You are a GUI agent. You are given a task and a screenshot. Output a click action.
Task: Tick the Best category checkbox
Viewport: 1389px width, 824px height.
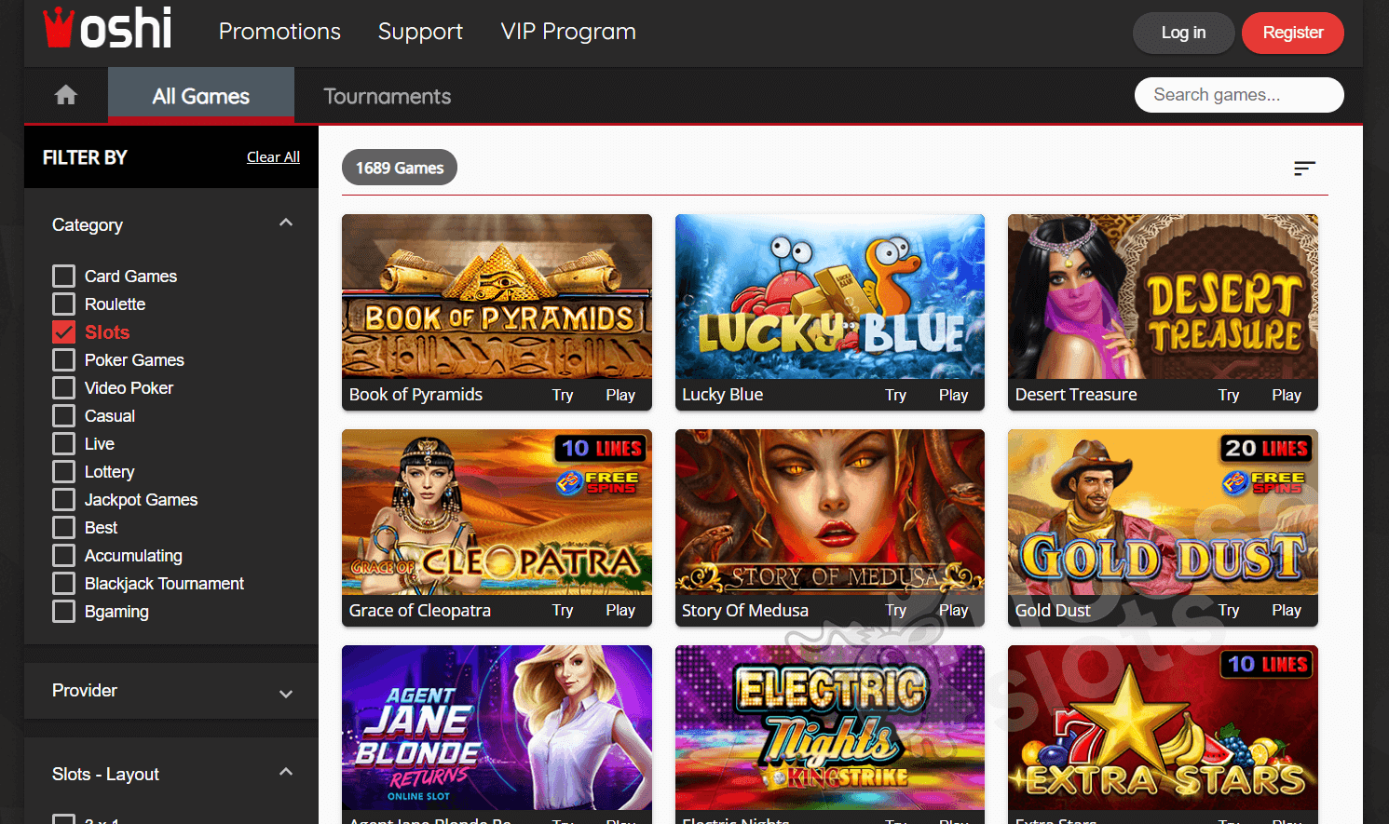point(63,528)
